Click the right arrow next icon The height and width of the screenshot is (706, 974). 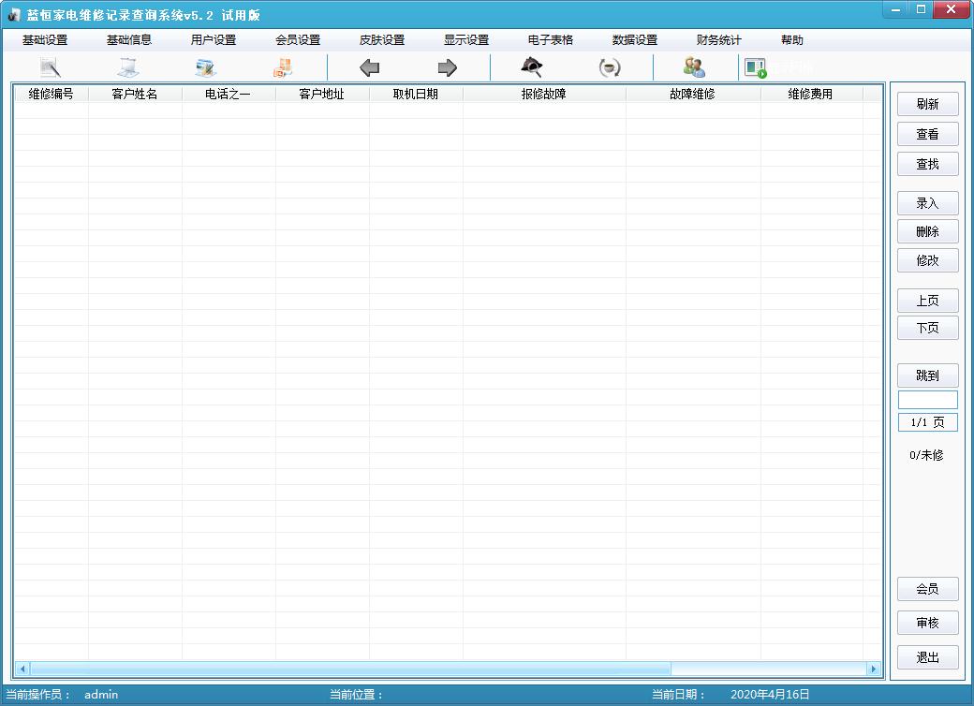point(448,67)
